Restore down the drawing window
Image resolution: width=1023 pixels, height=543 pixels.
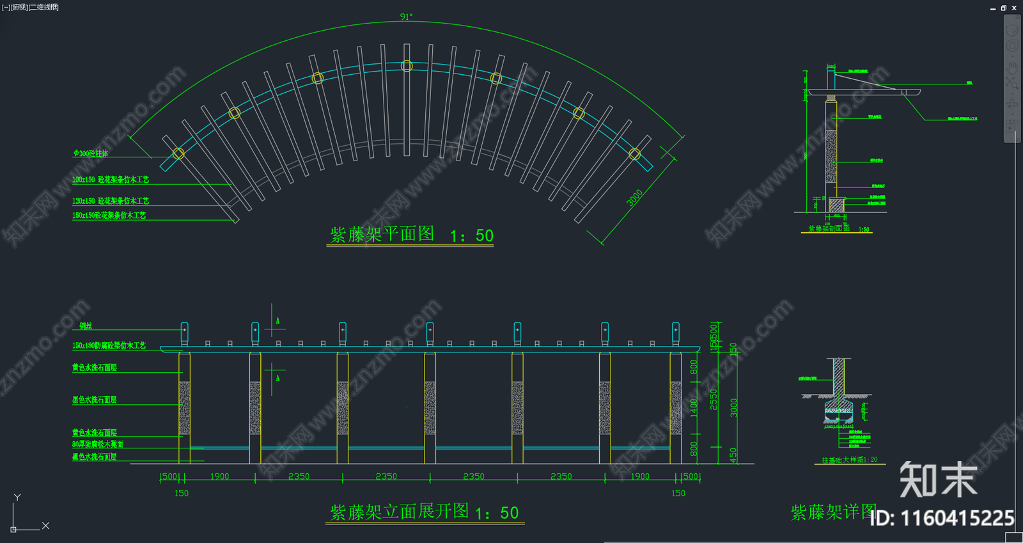(x=1003, y=8)
